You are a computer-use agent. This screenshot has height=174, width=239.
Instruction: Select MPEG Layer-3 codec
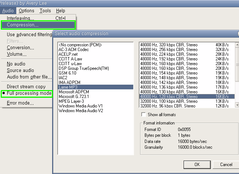coord(96,101)
